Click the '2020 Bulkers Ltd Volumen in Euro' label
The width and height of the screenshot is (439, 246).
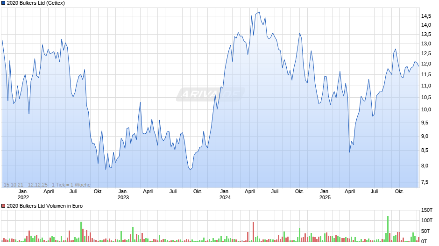pyautogui.click(x=45, y=206)
